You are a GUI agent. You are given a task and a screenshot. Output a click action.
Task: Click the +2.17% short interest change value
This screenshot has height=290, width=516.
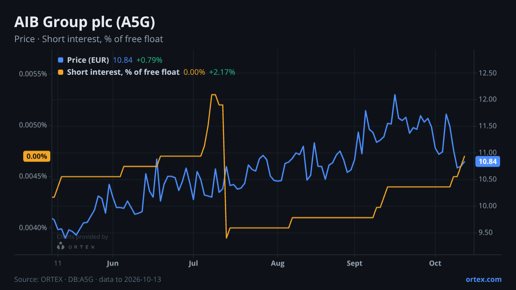point(222,72)
